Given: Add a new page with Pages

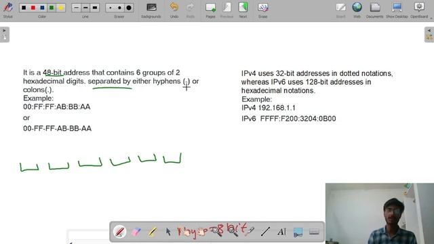Looking at the screenshot, I should pos(211,10).
